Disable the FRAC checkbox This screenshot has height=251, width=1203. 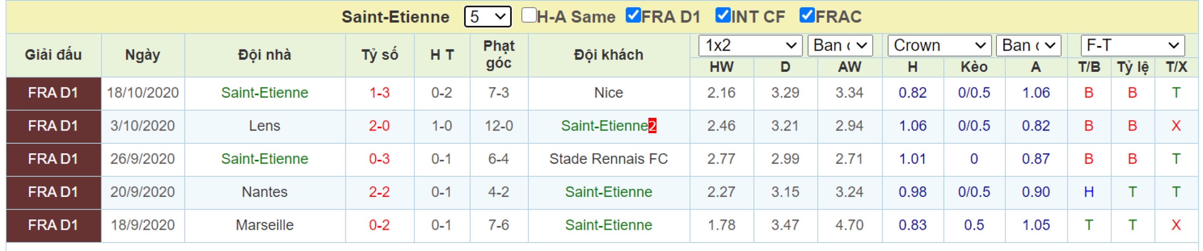[807, 15]
